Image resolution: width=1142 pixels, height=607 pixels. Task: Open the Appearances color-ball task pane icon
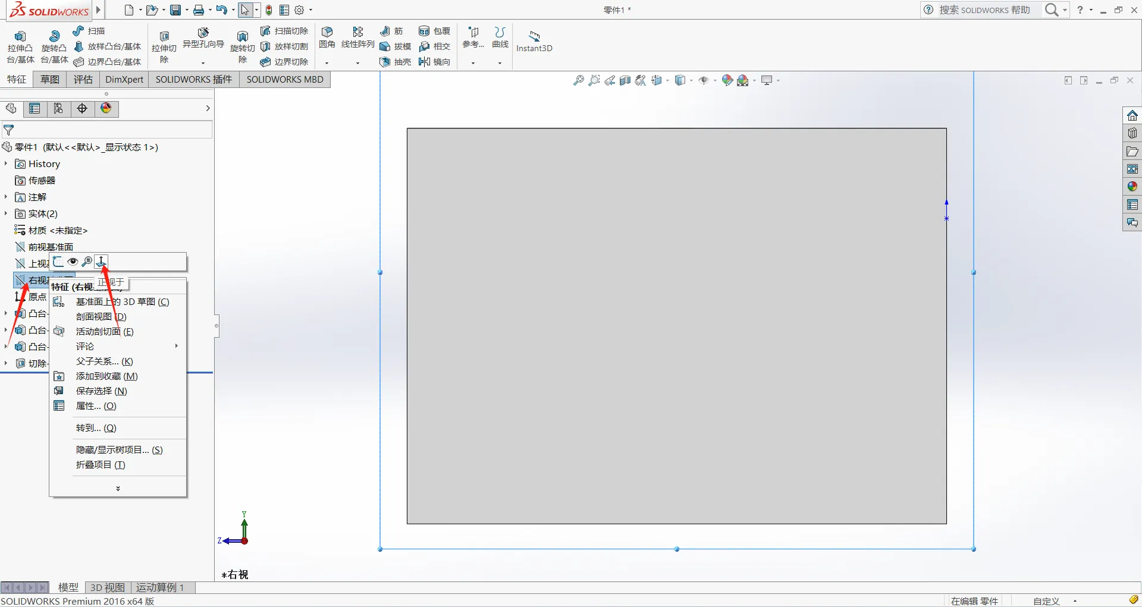pos(1132,187)
